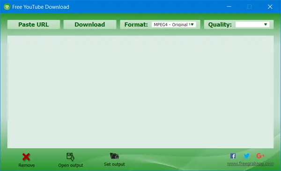Click the Set output text label
Image resolution: width=281 pixels, height=171 pixels.
point(114,164)
